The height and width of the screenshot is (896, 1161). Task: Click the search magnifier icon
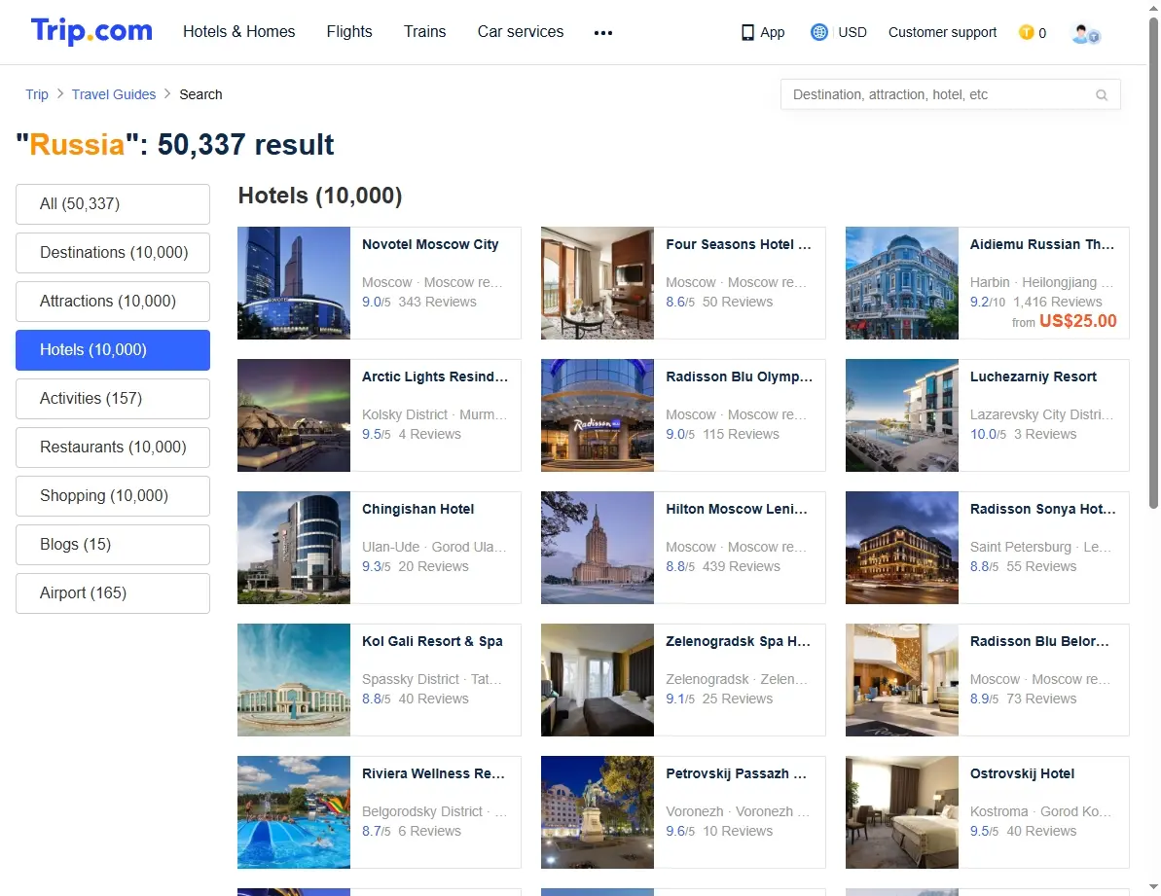pos(1102,94)
